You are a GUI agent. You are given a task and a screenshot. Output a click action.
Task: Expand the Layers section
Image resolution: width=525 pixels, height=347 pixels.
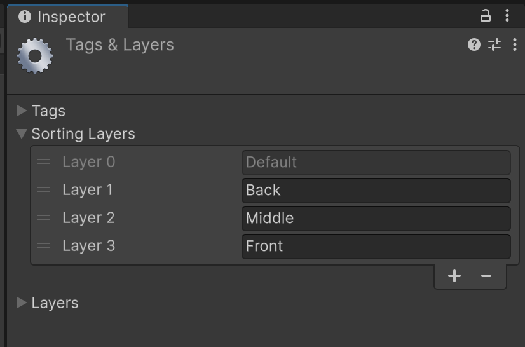[x=22, y=303]
